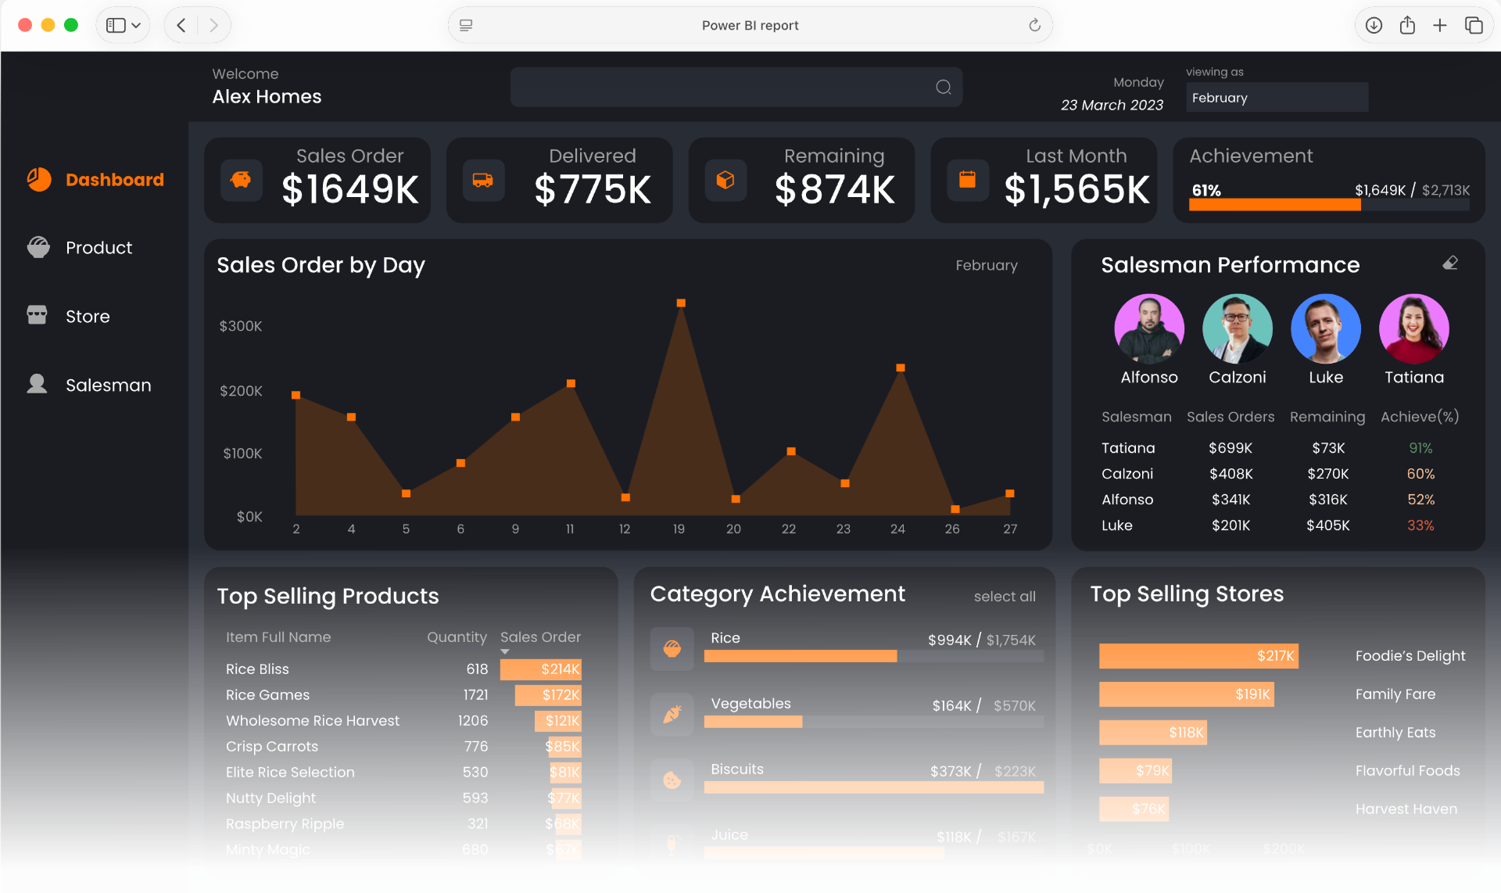The width and height of the screenshot is (1501, 893).
Task: Switch to Store menu item
Action: pos(88,316)
